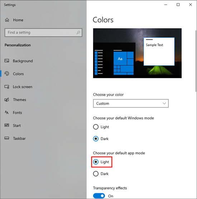Image resolution: width=197 pixels, height=199 pixels.
Task: Click the Fonts letter icon
Action: tap(6, 112)
